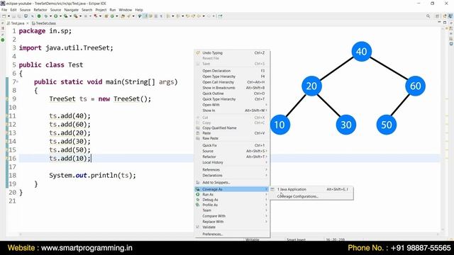Choose 1 Java Application in Coverage submenu
454x255 pixels.
click(x=311, y=189)
